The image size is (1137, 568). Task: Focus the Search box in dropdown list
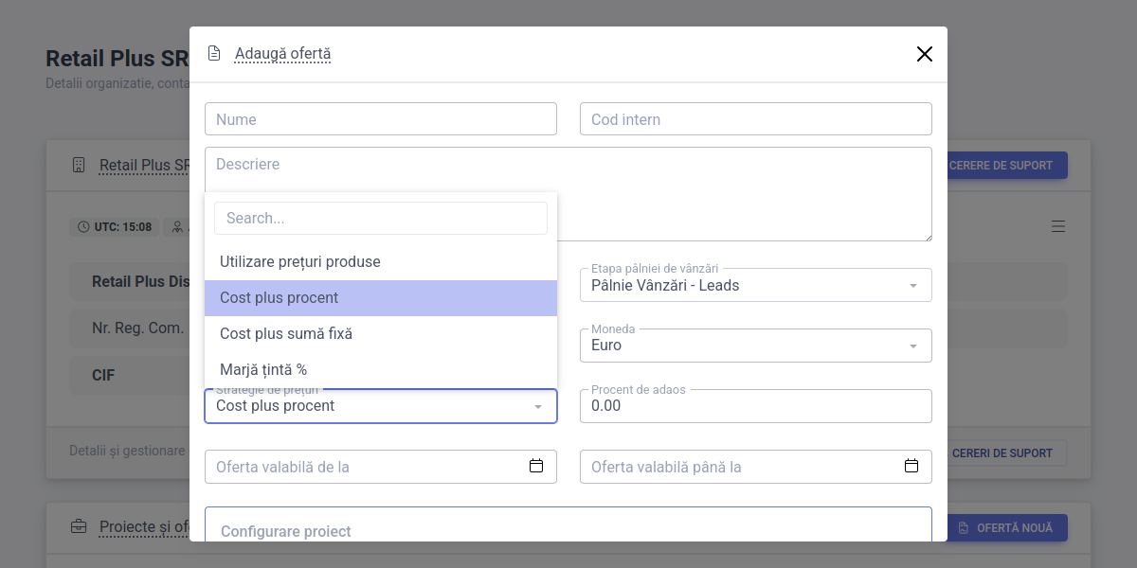coord(381,218)
